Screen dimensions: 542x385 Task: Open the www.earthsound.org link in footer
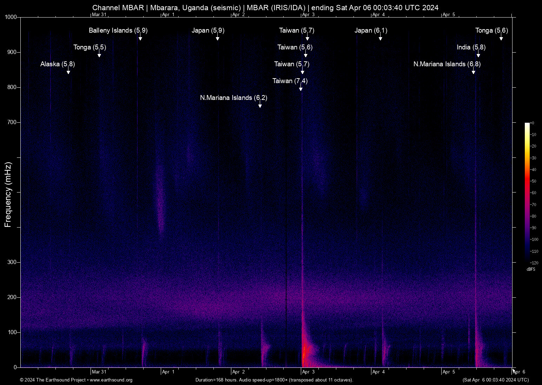click(111, 380)
